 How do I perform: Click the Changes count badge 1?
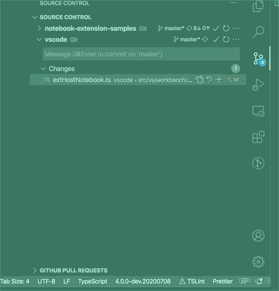(236, 68)
